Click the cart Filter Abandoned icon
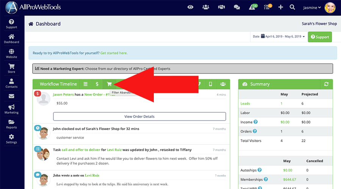The image size is (341, 189). (x=109, y=84)
